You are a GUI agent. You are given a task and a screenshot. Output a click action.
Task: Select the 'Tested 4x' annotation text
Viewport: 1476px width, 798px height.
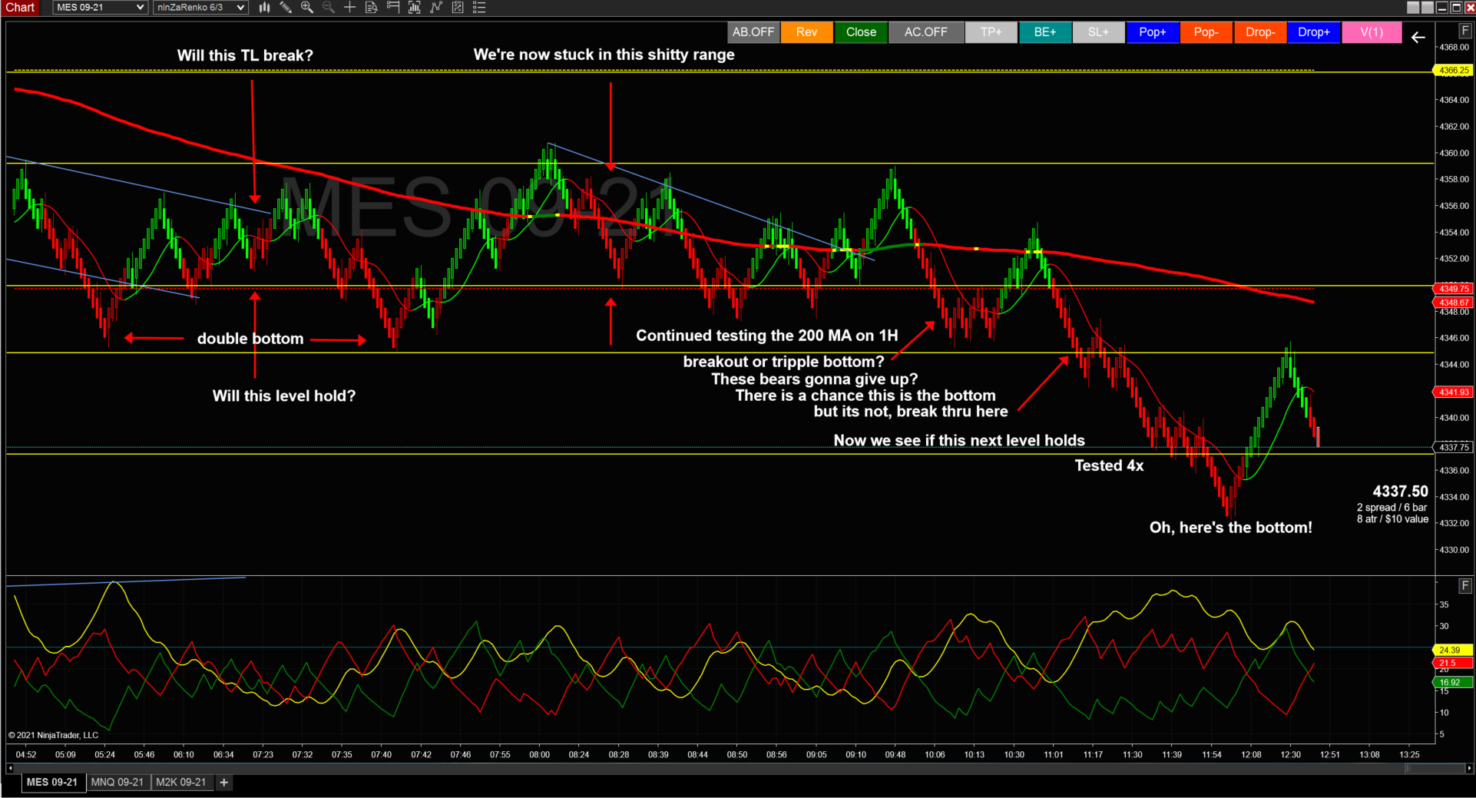tap(1109, 465)
